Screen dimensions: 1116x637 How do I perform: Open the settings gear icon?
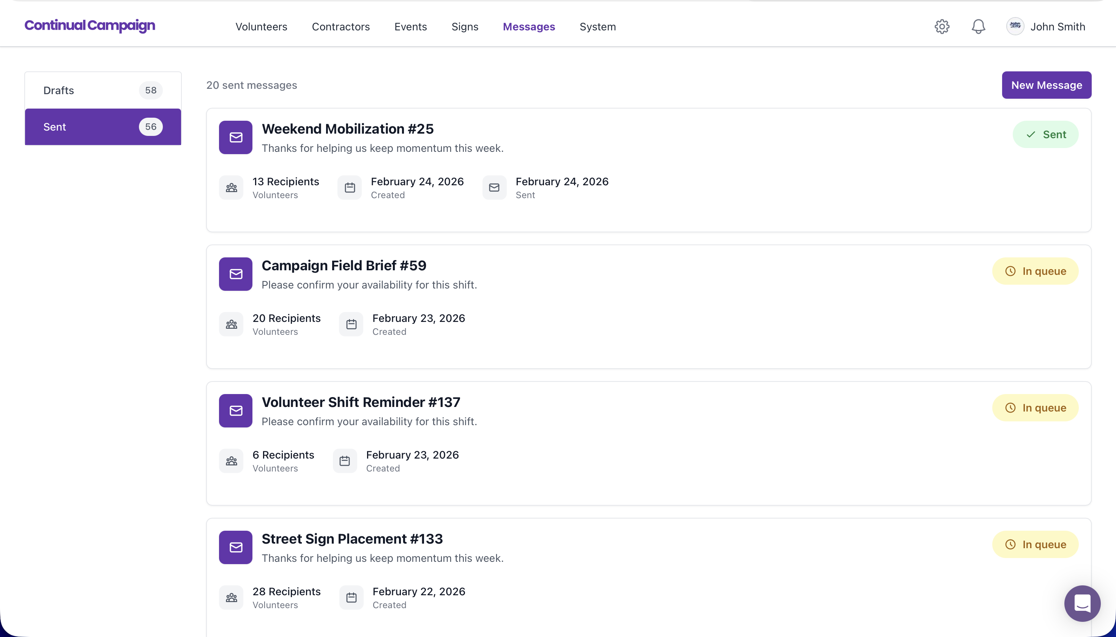click(x=941, y=27)
